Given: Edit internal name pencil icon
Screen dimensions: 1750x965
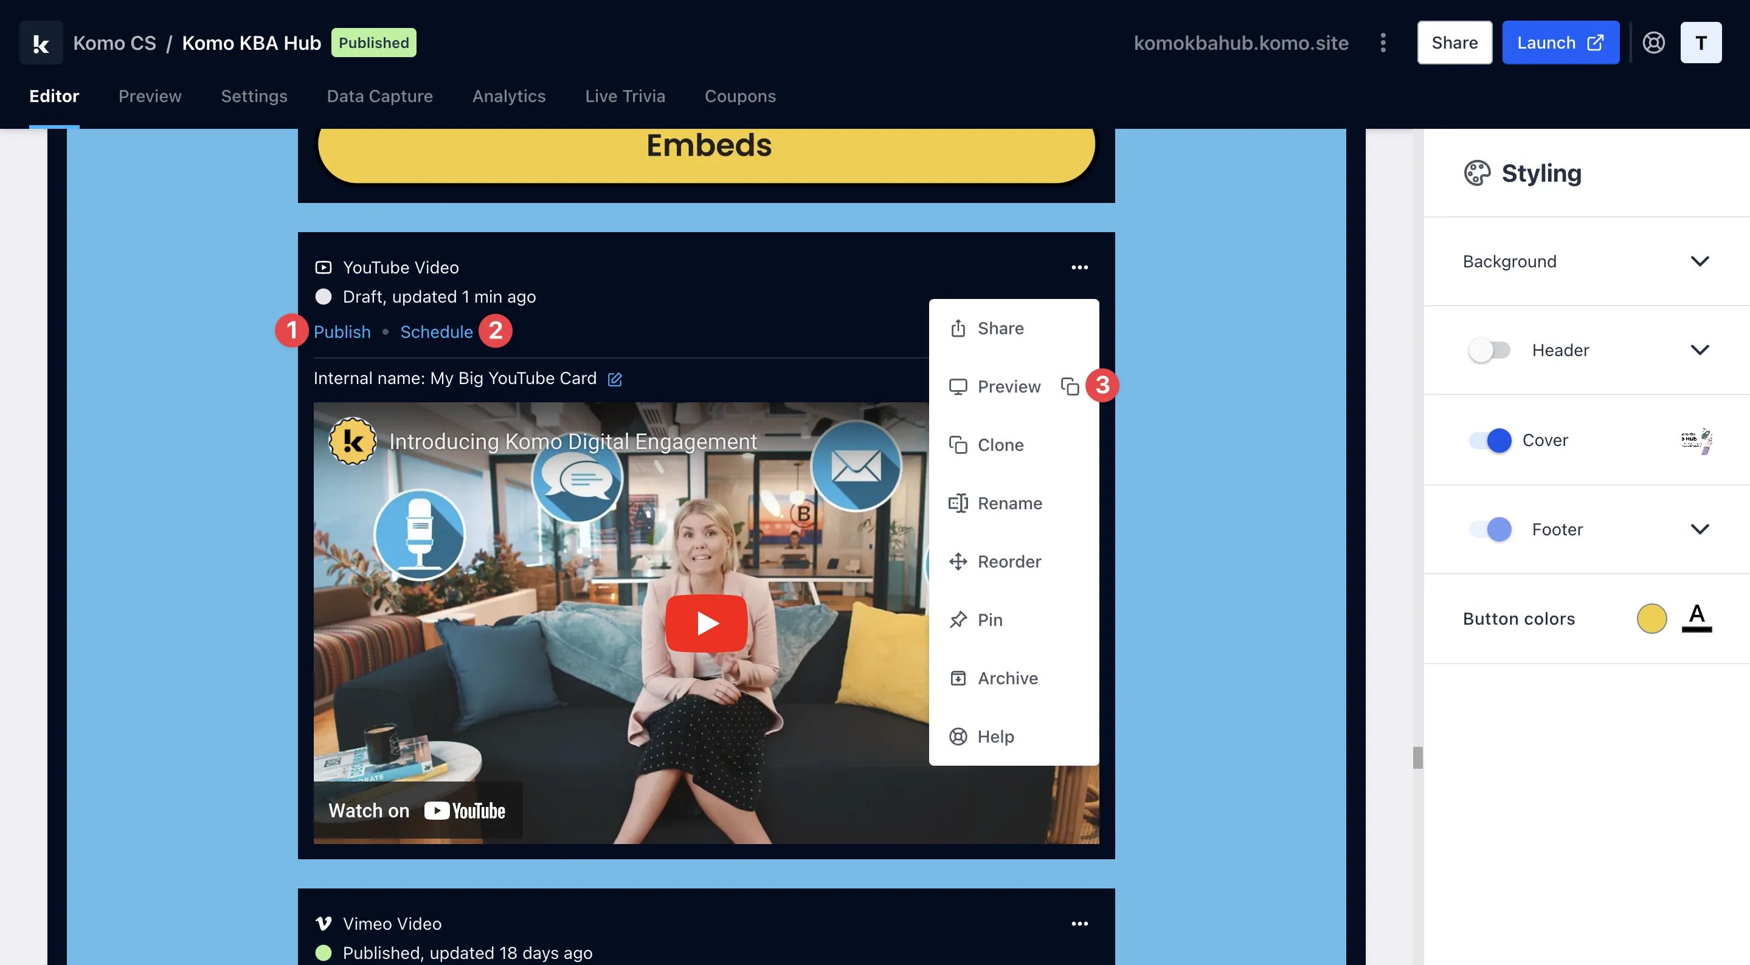Looking at the screenshot, I should point(614,379).
